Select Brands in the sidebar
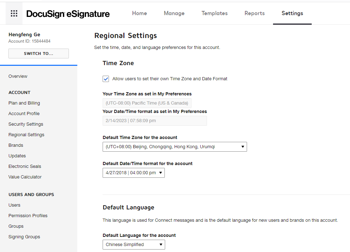Viewport: 350px width, 252px height. tap(16, 145)
